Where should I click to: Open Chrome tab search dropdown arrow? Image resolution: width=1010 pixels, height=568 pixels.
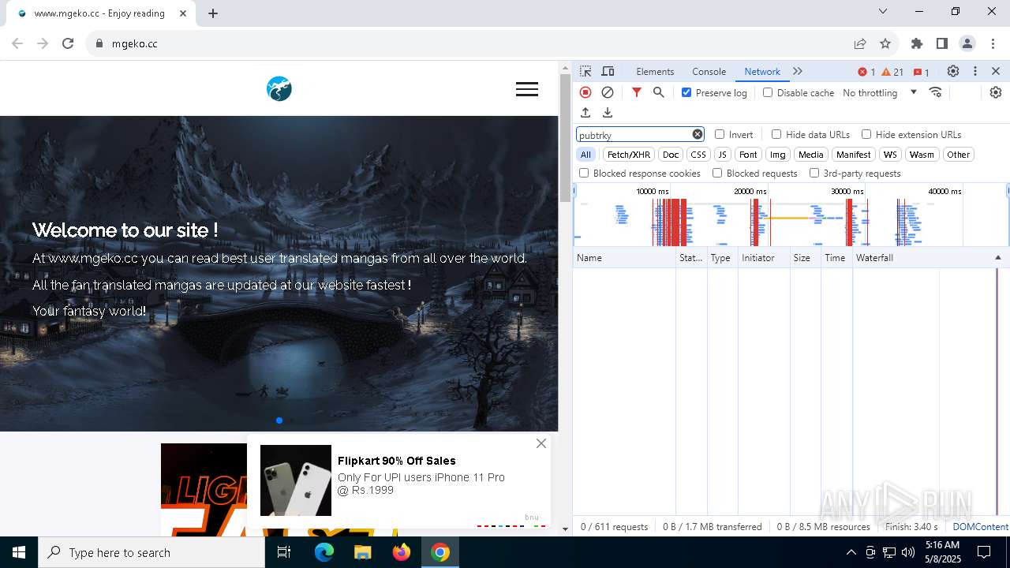tap(883, 11)
